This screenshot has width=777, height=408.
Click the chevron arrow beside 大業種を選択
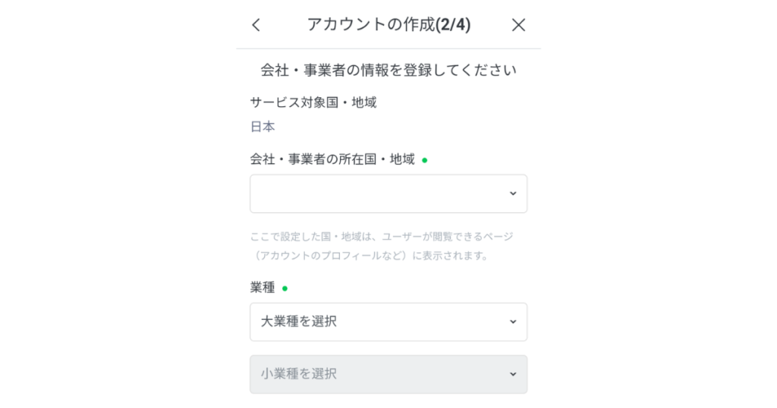pyautogui.click(x=513, y=322)
